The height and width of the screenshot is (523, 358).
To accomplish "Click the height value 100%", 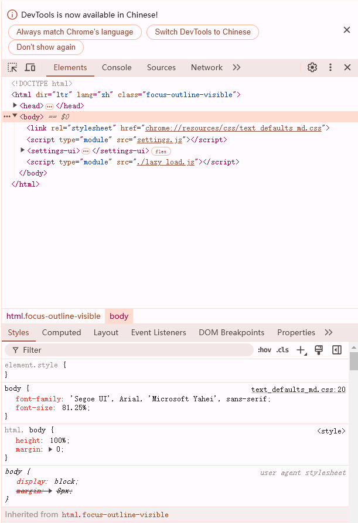I will (x=58, y=441).
